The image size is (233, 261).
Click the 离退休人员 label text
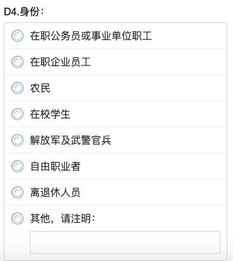tap(55, 192)
